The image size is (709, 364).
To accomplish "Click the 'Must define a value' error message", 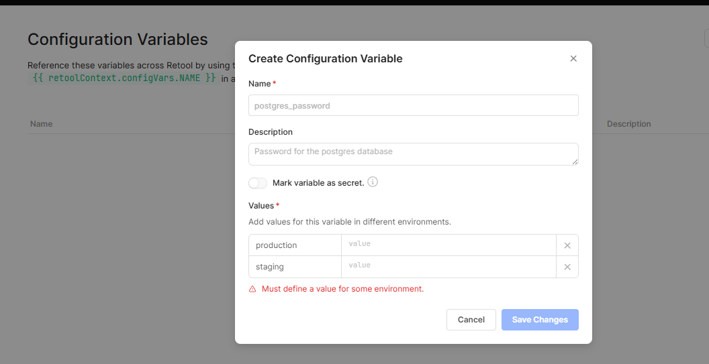I will 342,289.
